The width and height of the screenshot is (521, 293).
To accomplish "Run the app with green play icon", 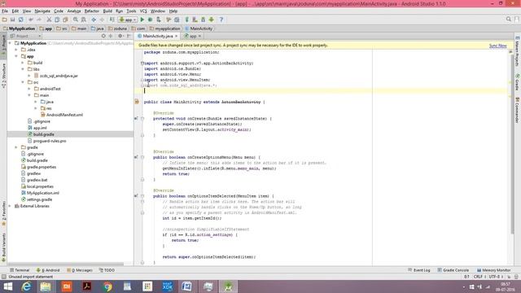I will [x=142, y=20].
